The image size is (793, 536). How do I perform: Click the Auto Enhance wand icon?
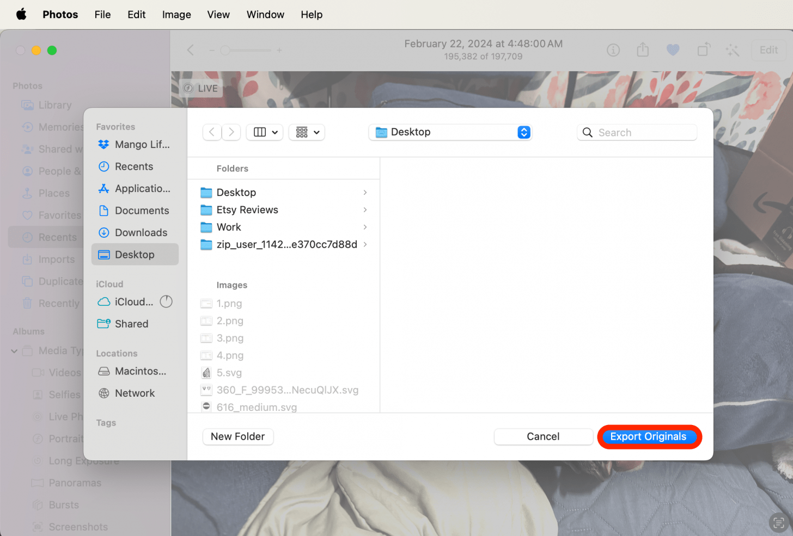pyautogui.click(x=733, y=50)
